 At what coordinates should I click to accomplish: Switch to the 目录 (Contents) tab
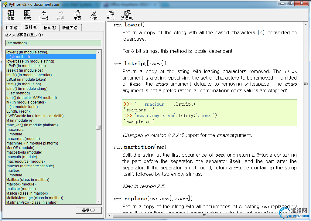(x=12, y=28)
